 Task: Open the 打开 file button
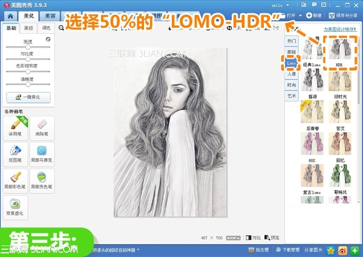(x=289, y=16)
